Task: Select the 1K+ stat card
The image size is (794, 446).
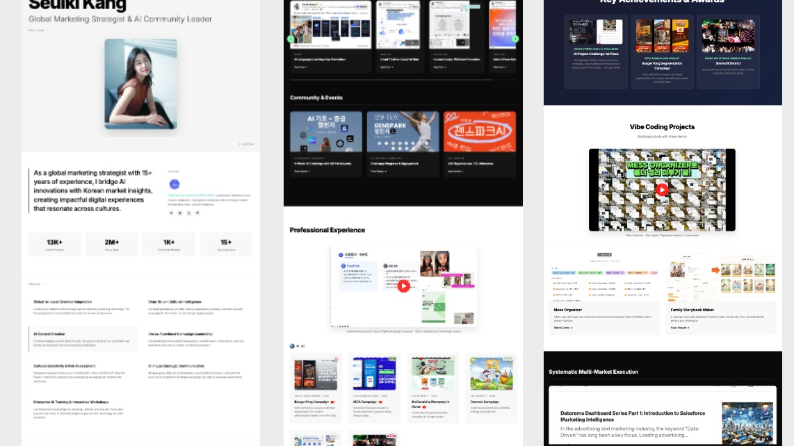Action: (169, 244)
